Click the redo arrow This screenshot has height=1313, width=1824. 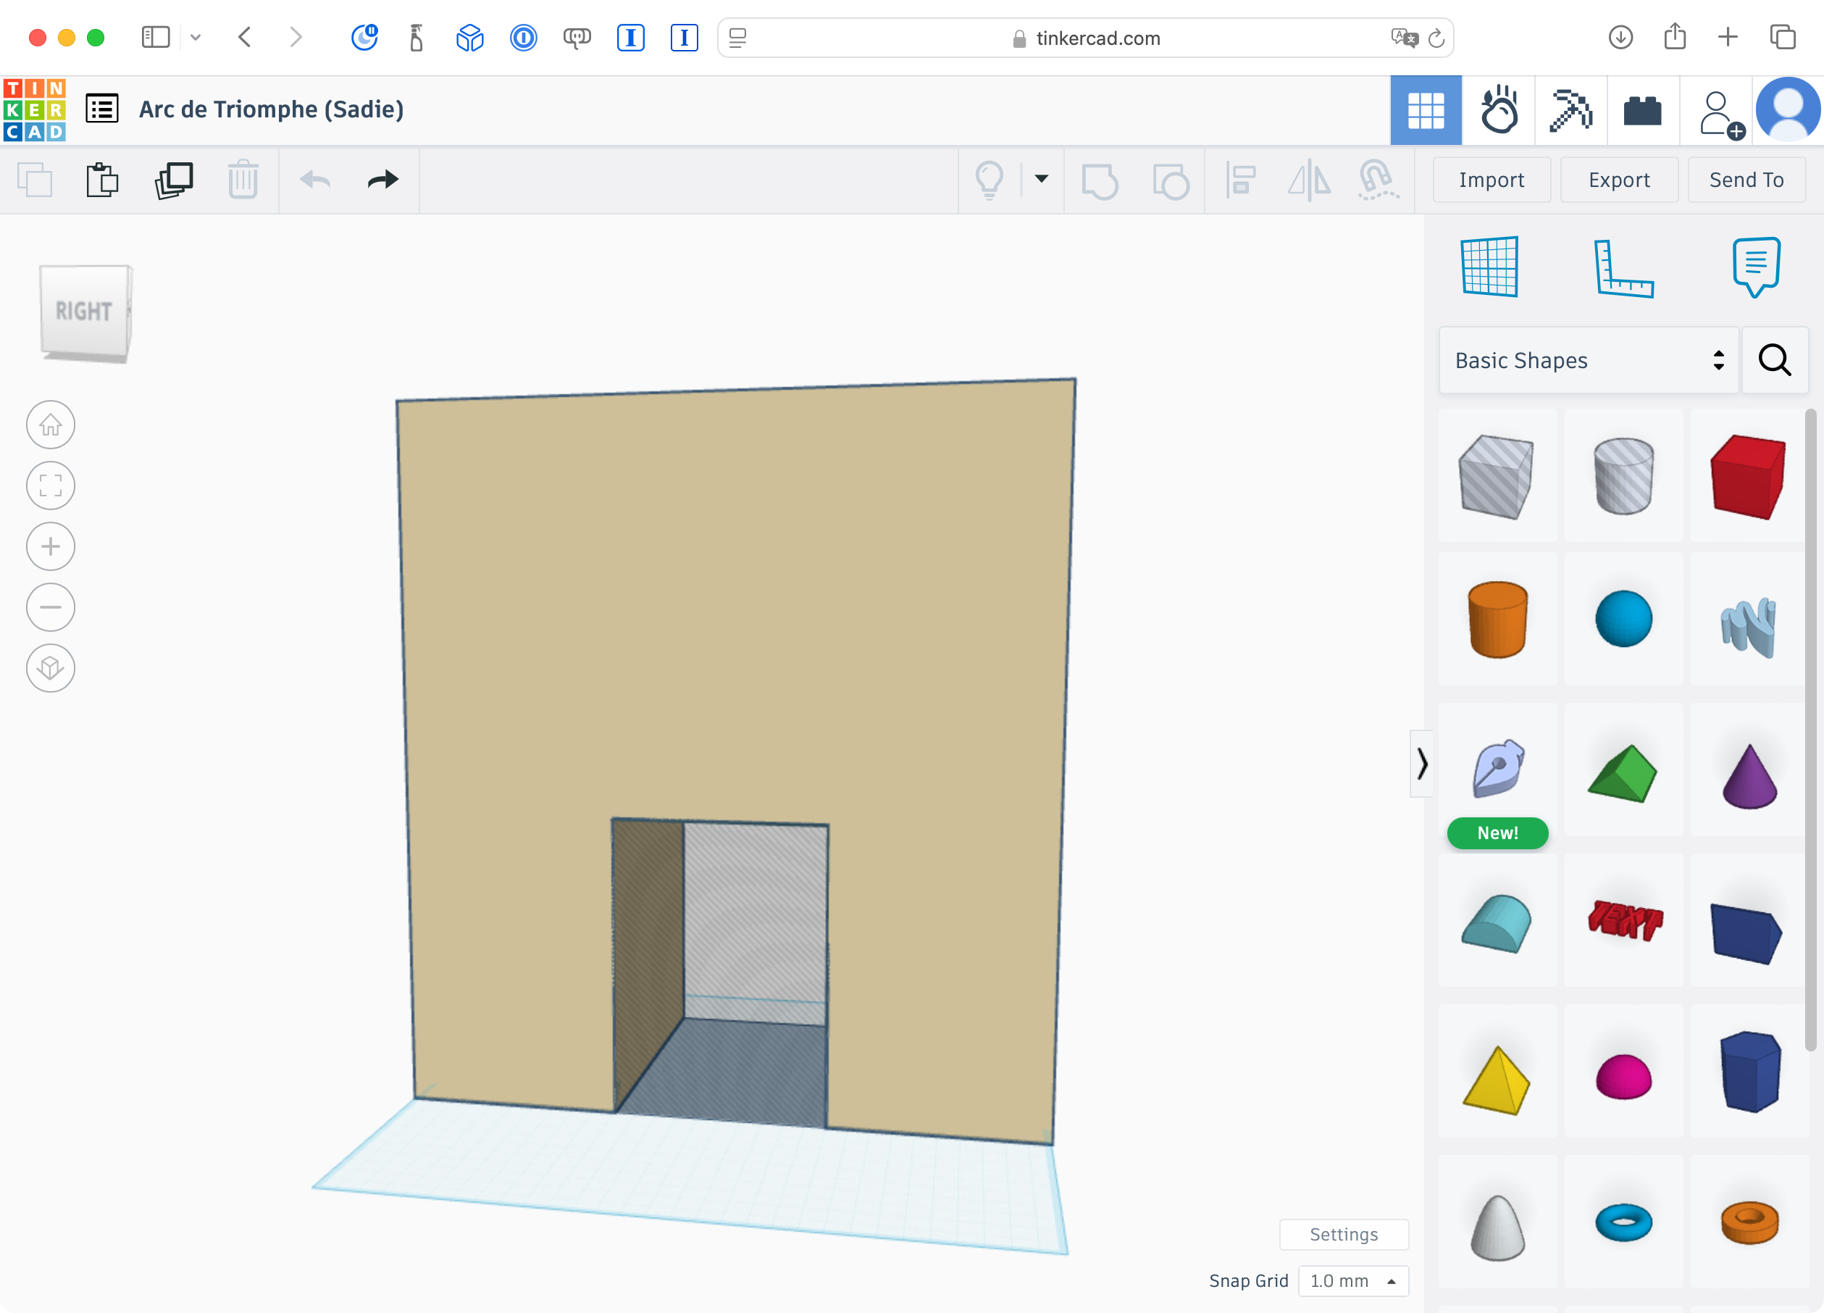tap(382, 180)
